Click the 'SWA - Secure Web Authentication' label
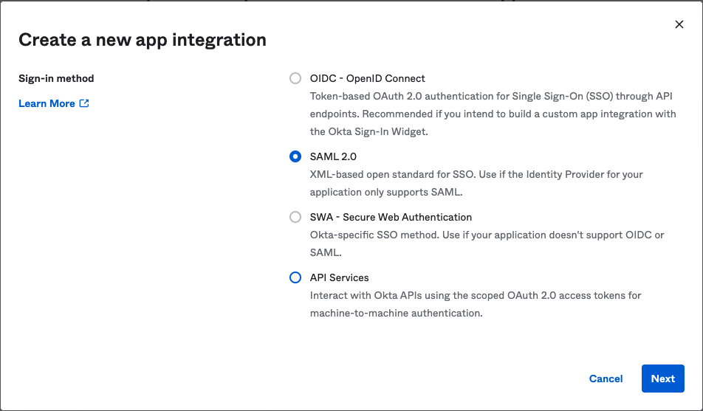This screenshot has width=703, height=411. point(391,217)
